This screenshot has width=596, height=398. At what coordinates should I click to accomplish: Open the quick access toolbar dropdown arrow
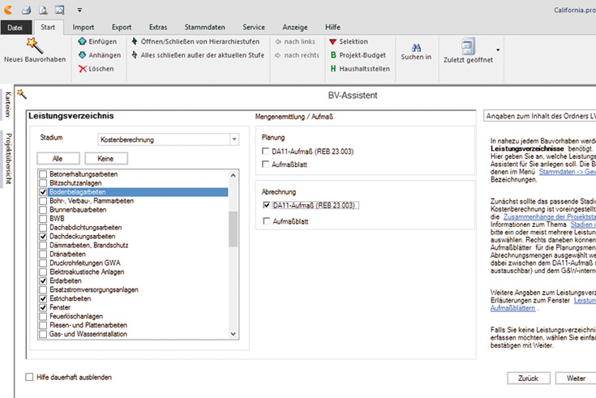point(79,11)
